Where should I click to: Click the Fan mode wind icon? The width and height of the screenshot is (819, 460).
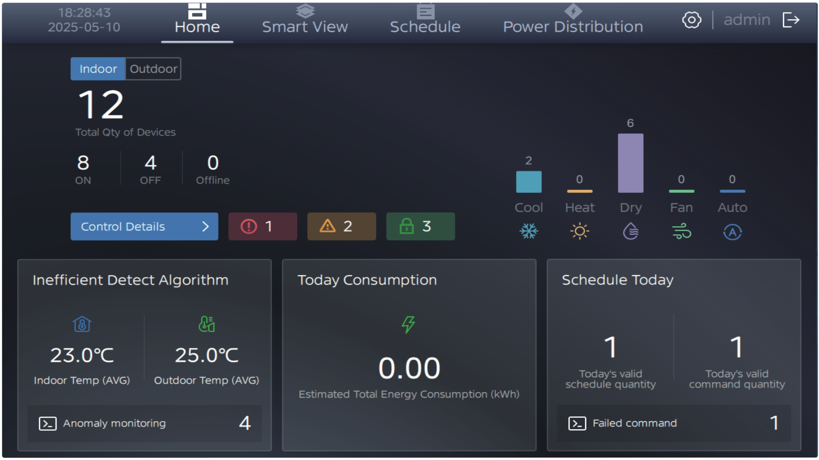coord(681,231)
